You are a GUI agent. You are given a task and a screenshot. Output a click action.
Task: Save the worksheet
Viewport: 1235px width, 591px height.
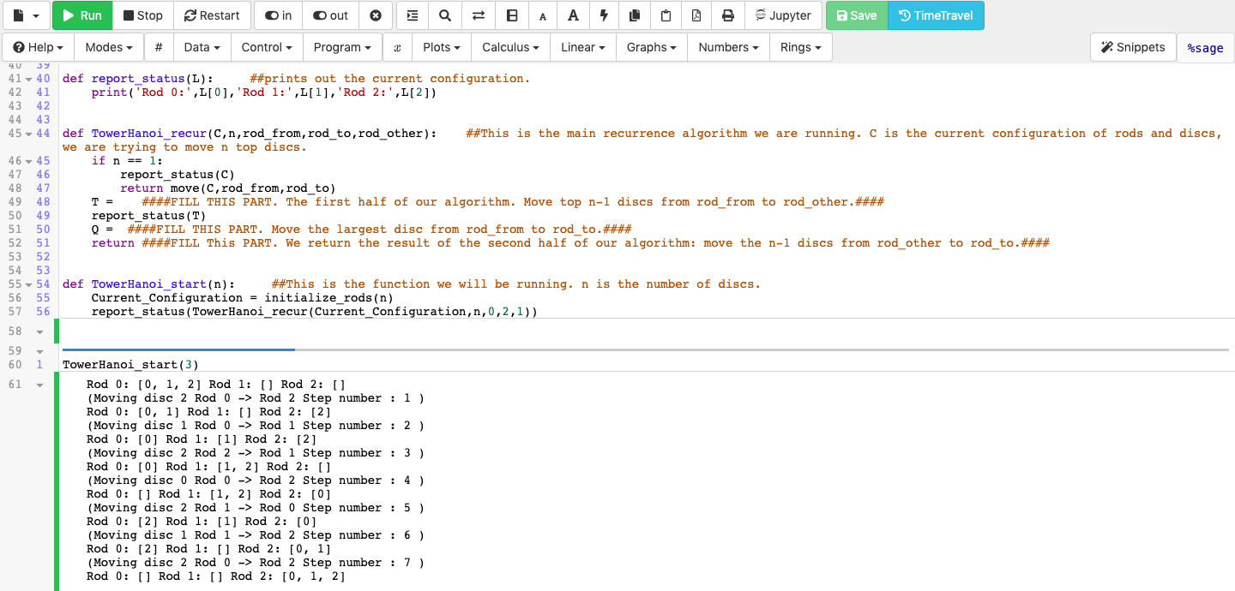pyautogui.click(x=856, y=15)
